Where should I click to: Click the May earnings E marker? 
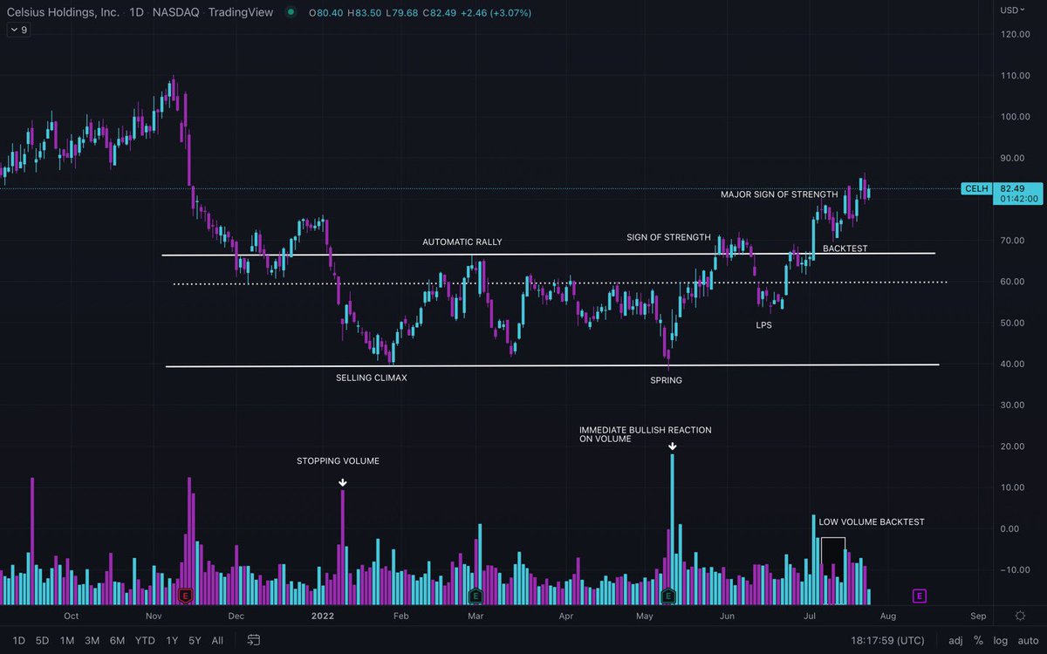[669, 596]
